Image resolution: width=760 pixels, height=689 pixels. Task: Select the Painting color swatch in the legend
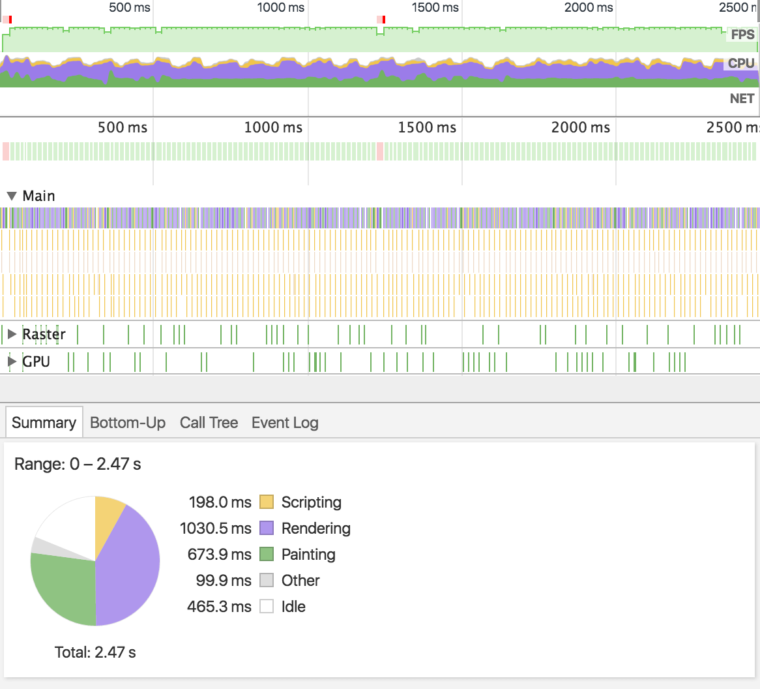[x=267, y=555]
